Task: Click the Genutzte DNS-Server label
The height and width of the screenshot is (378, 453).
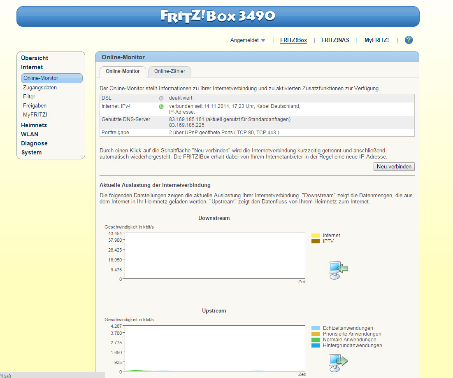Action: 125,119
